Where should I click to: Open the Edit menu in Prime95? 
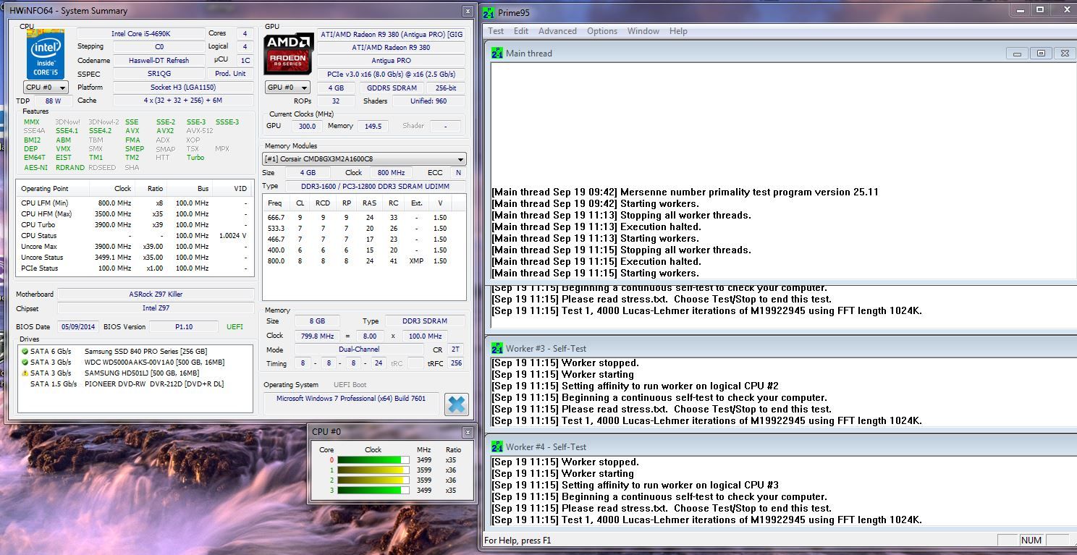click(521, 31)
